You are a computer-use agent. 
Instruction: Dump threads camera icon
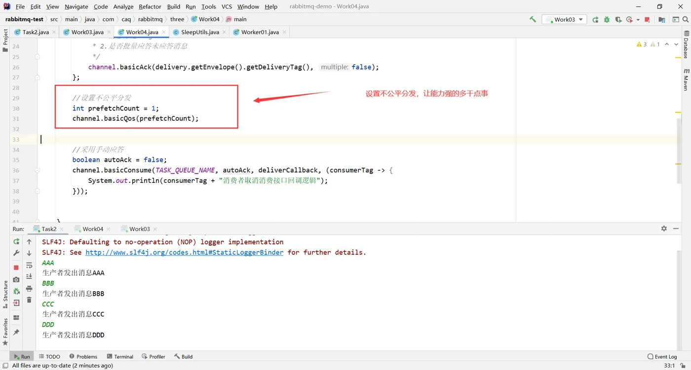[x=16, y=279]
